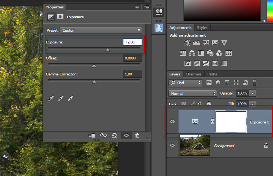Add an Invert adjustment
The width and height of the screenshot is (273, 176).
tap(188, 63)
